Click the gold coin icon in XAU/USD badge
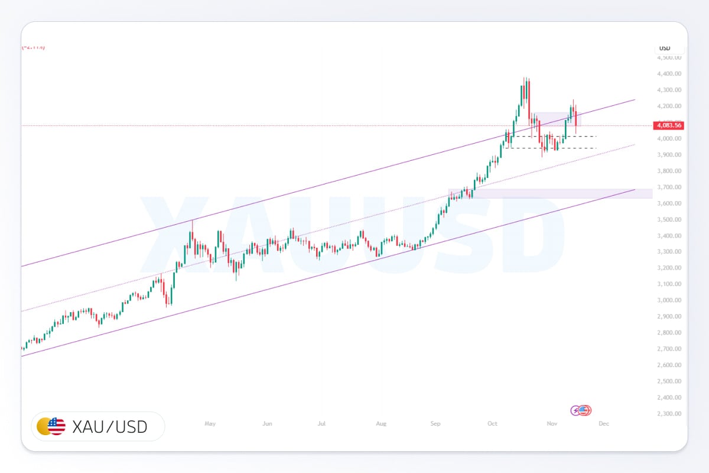The height and width of the screenshot is (473, 709). 44,426
